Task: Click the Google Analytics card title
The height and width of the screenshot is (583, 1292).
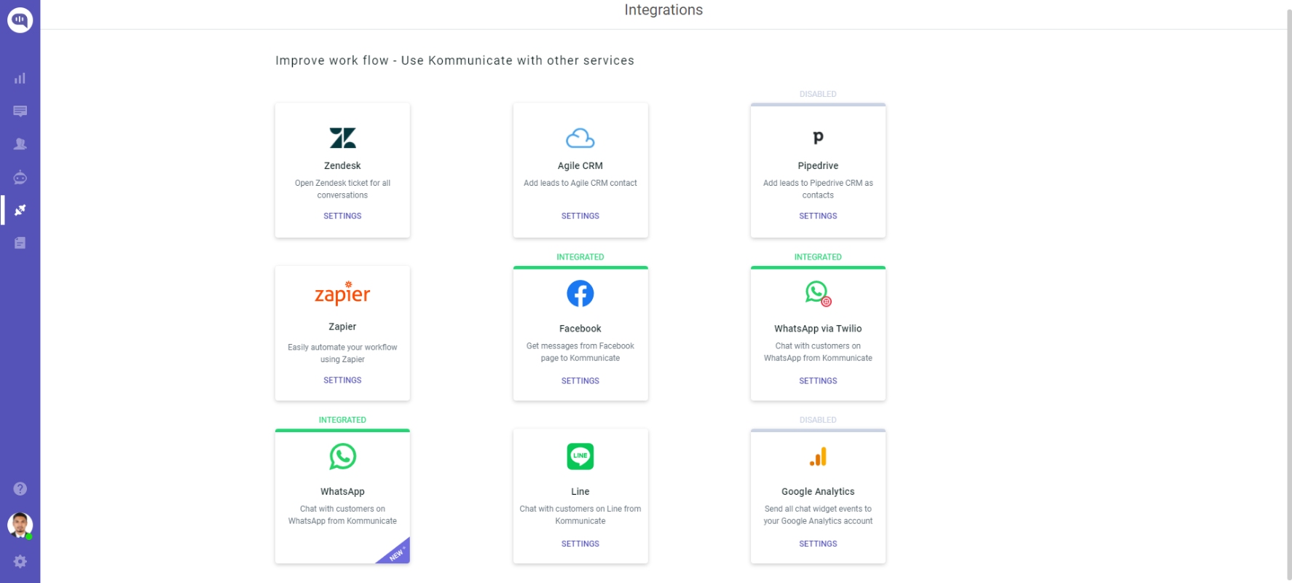Action: (818, 492)
